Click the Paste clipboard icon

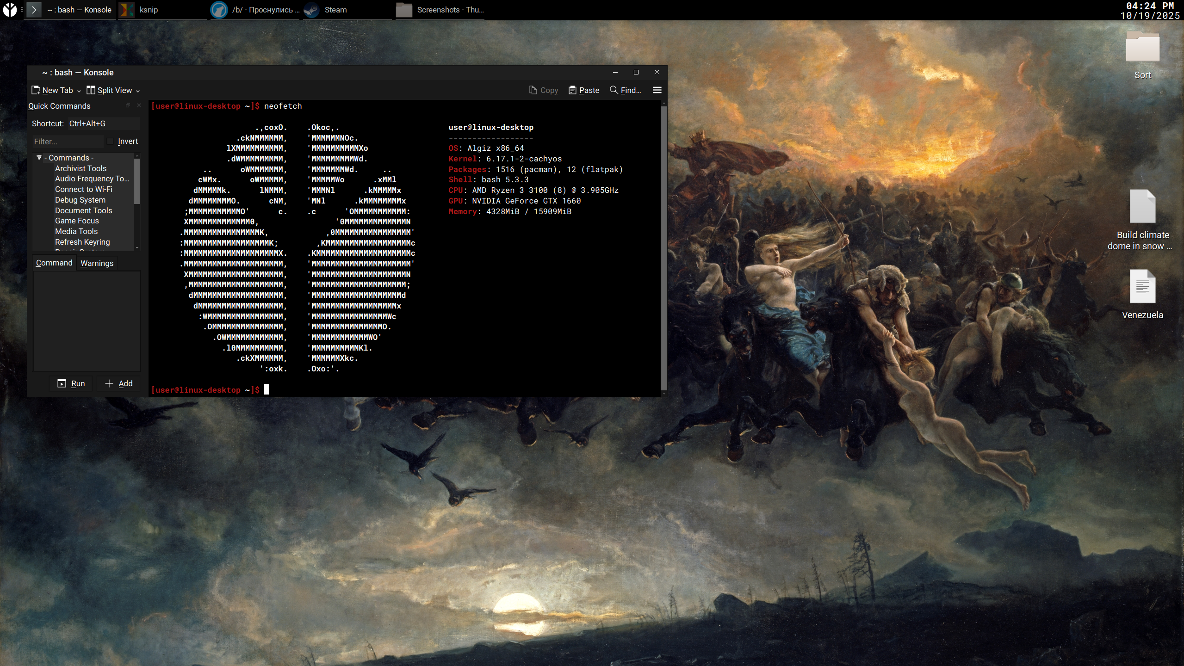(x=572, y=90)
